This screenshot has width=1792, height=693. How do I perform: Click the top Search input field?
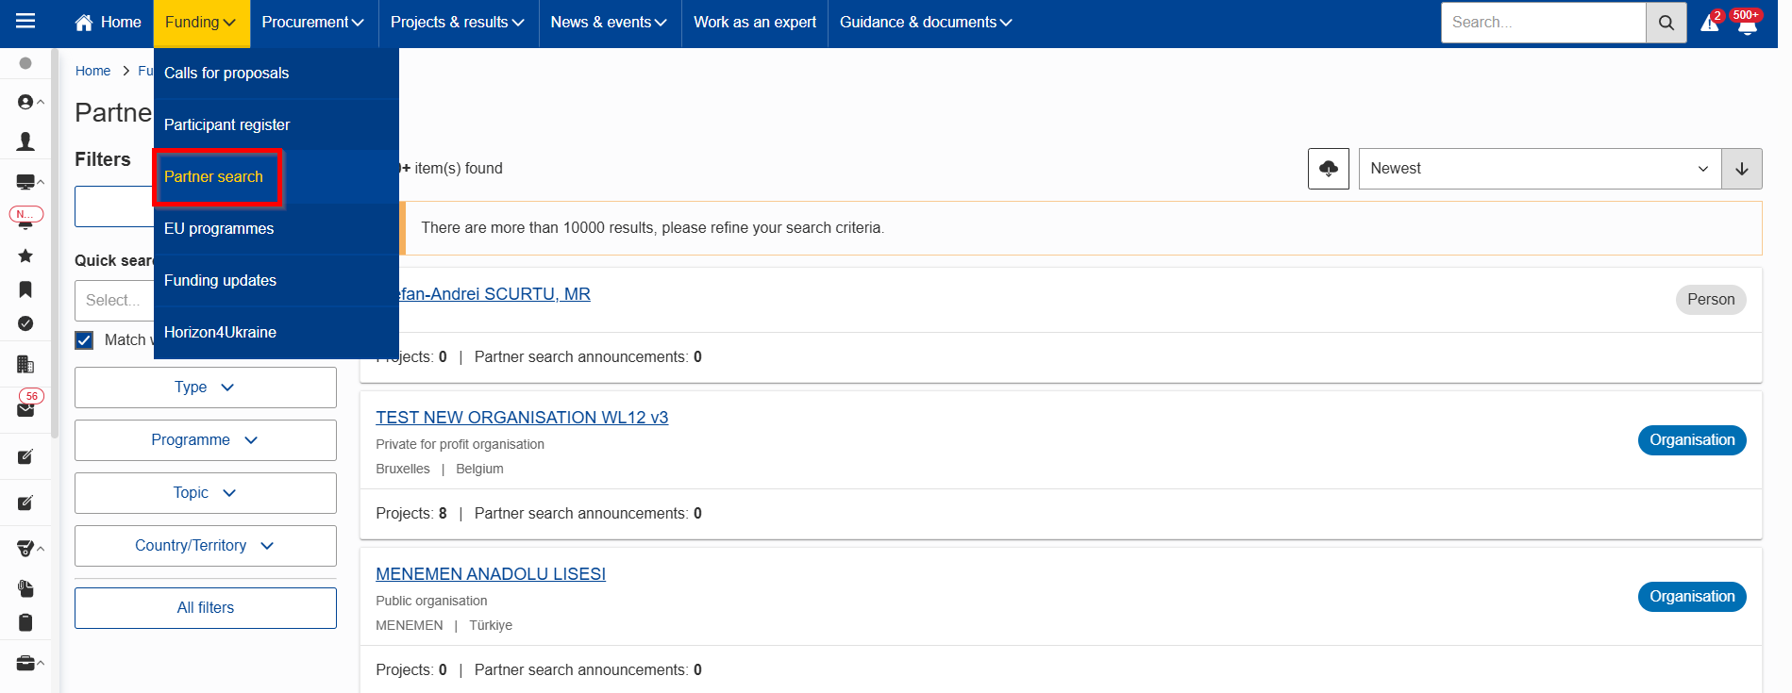coord(1543,23)
